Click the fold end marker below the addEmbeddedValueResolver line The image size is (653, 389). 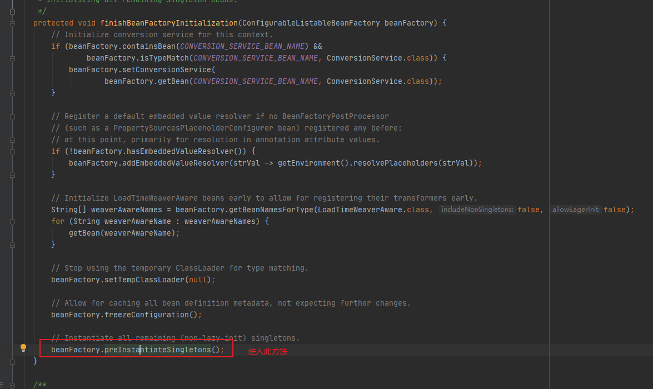pos(12,175)
